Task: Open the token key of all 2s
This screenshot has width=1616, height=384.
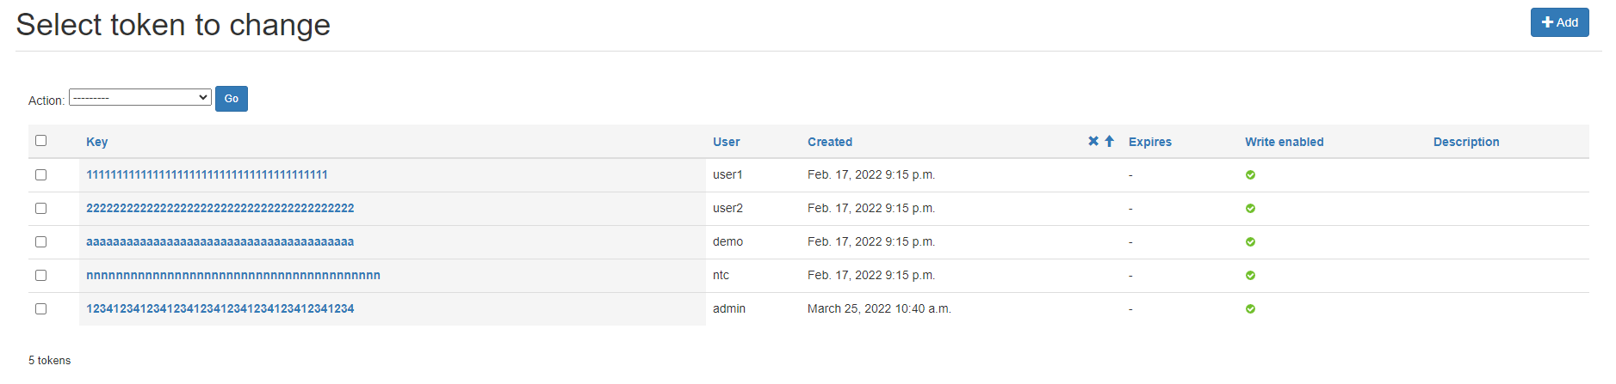Action: pos(220,208)
